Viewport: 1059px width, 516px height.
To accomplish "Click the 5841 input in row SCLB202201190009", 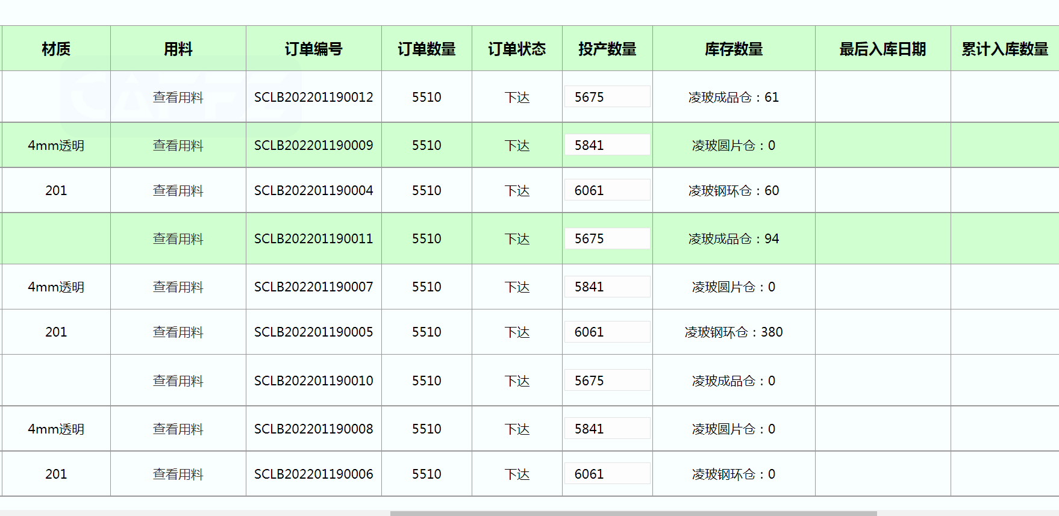I will pyautogui.click(x=607, y=145).
